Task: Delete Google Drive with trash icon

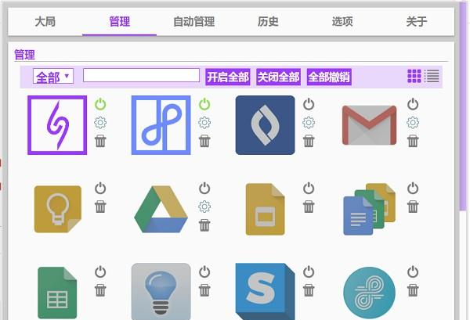Action: (x=204, y=225)
